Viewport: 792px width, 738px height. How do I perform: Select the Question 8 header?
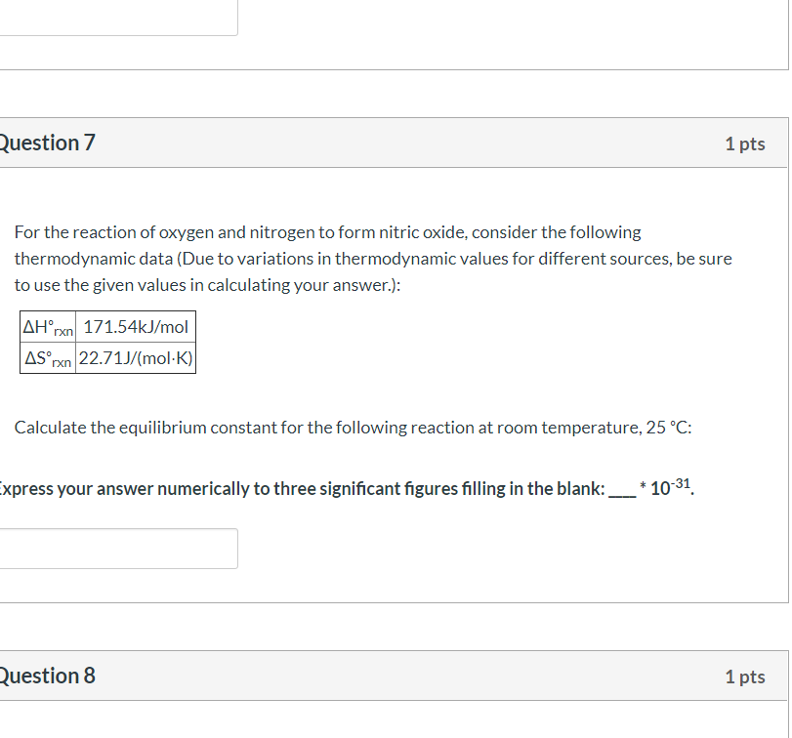(47, 676)
